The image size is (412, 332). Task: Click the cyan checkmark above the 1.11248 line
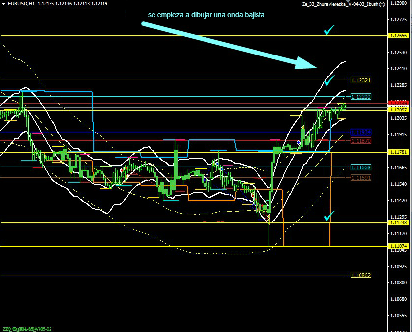pos(329,216)
